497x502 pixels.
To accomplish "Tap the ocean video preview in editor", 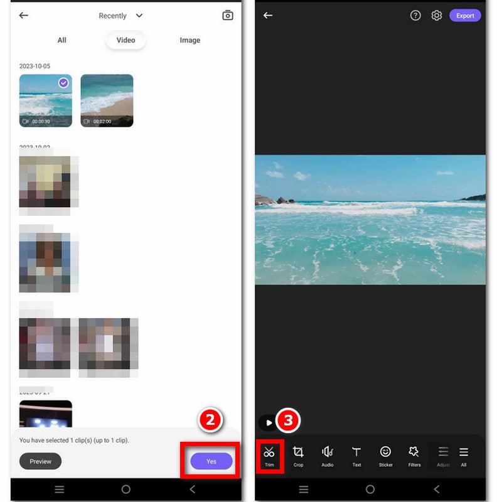I will (x=370, y=220).
